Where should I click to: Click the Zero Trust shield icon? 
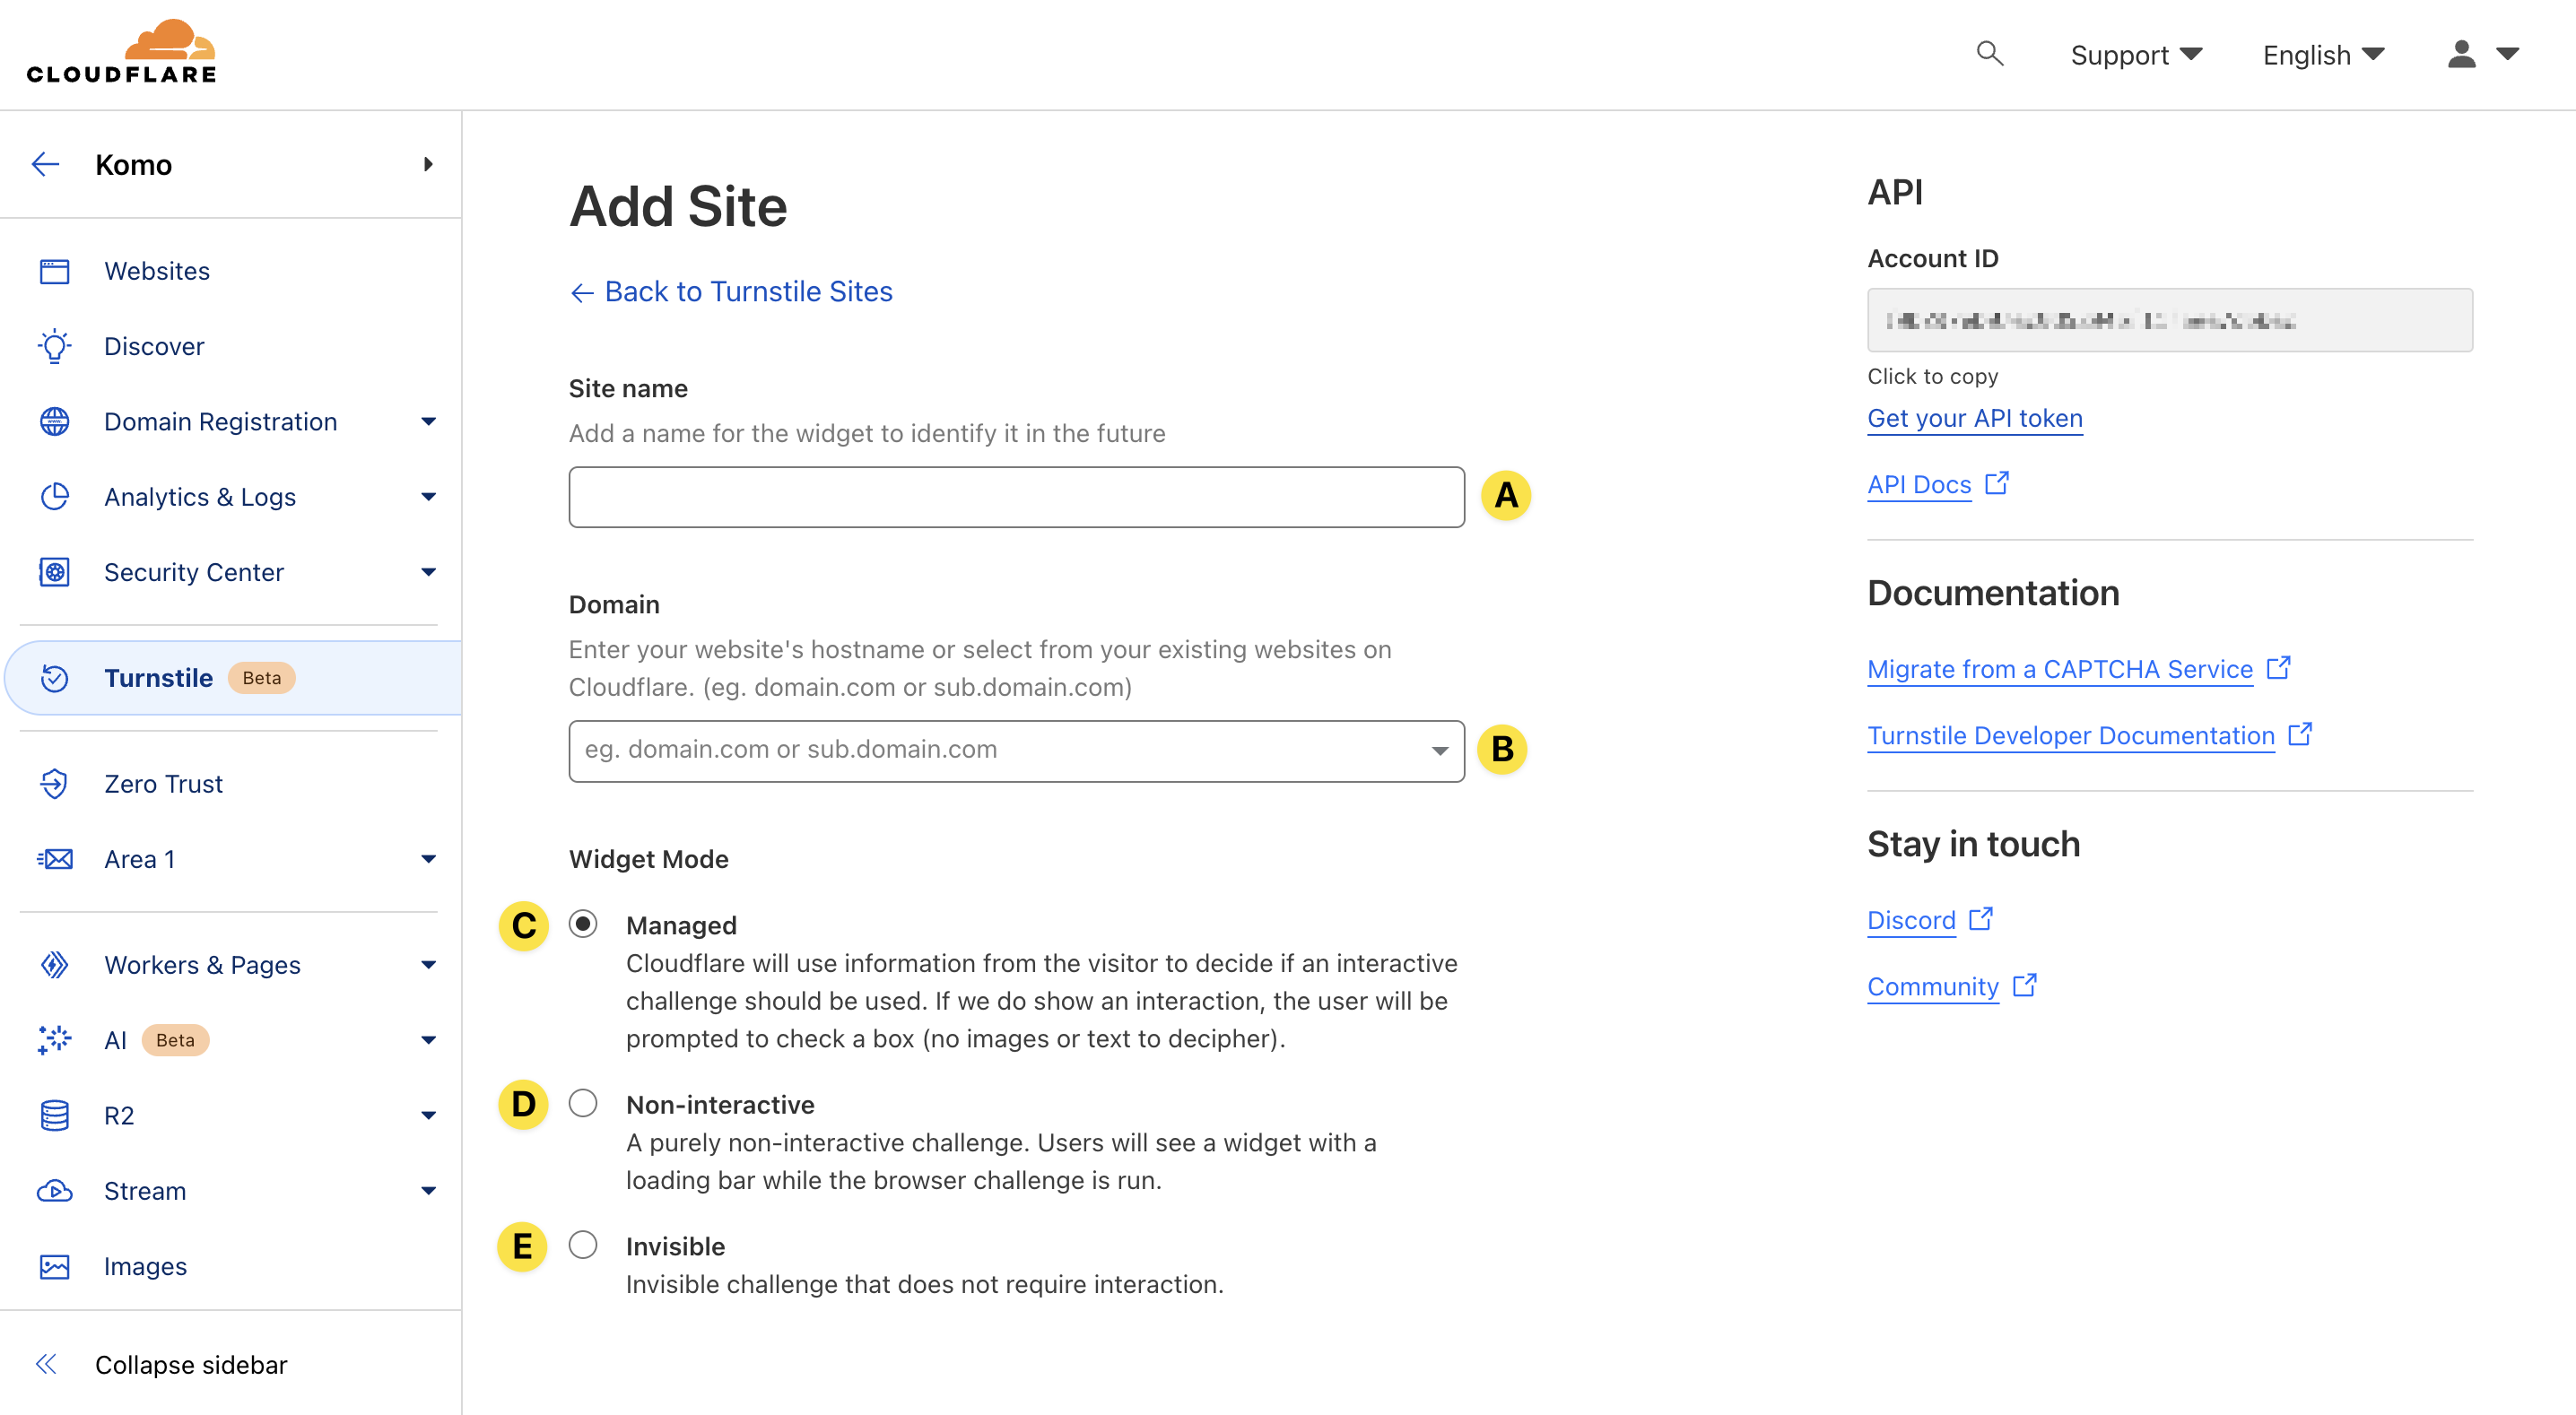54,784
